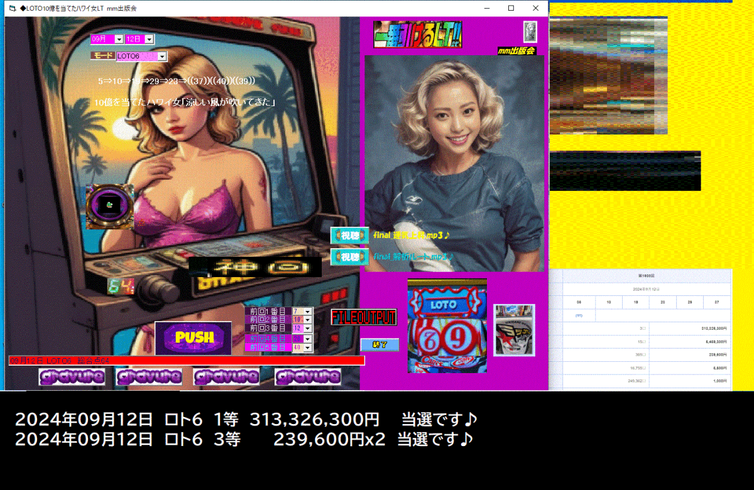Screen dimensions: 754x490
Task: Open the 前回5番目 number dropdown
Action: tap(302, 347)
